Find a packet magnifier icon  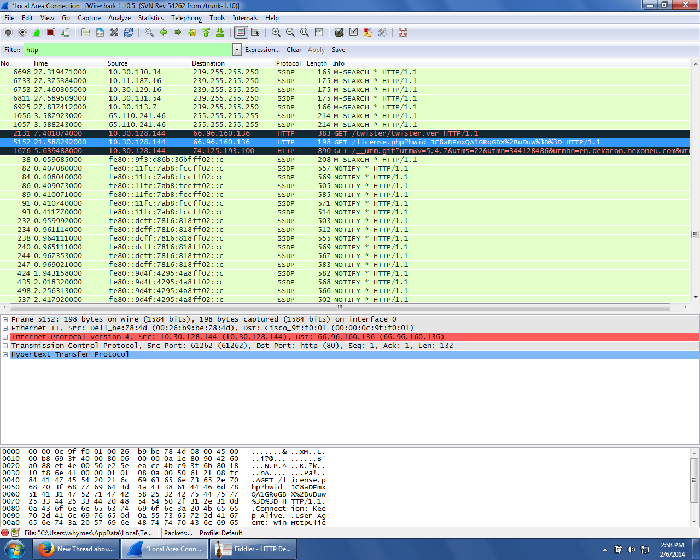click(x=149, y=32)
